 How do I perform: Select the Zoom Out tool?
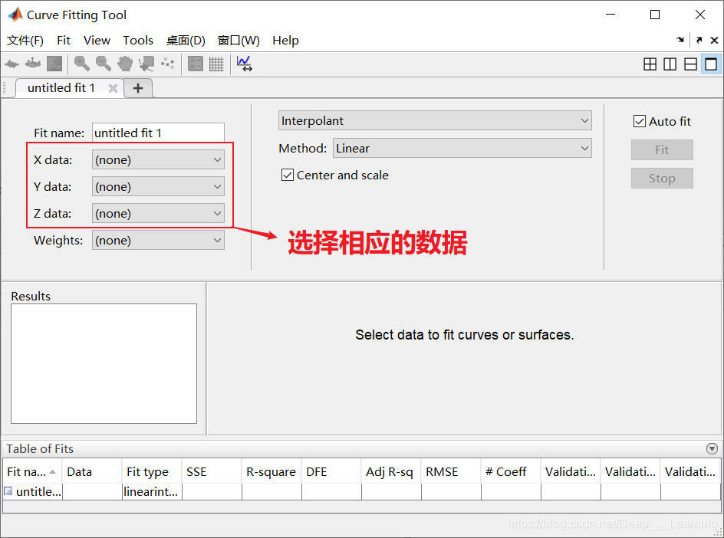tap(103, 64)
